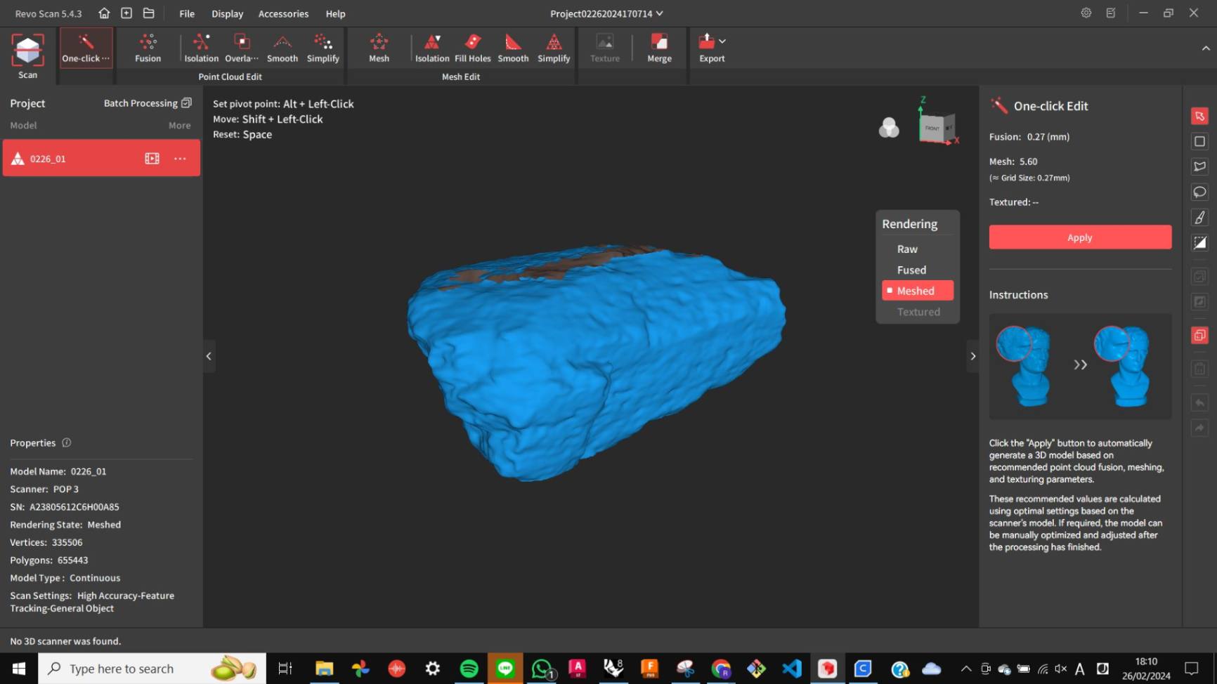The image size is (1217, 684).
Task: Open the Windows Start menu
Action: [19, 669]
